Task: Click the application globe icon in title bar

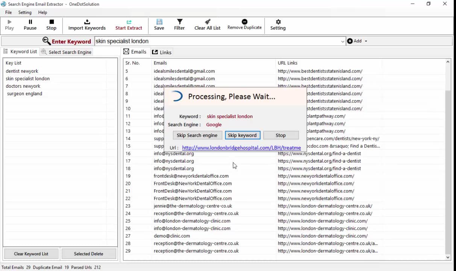Action: pos(4,4)
